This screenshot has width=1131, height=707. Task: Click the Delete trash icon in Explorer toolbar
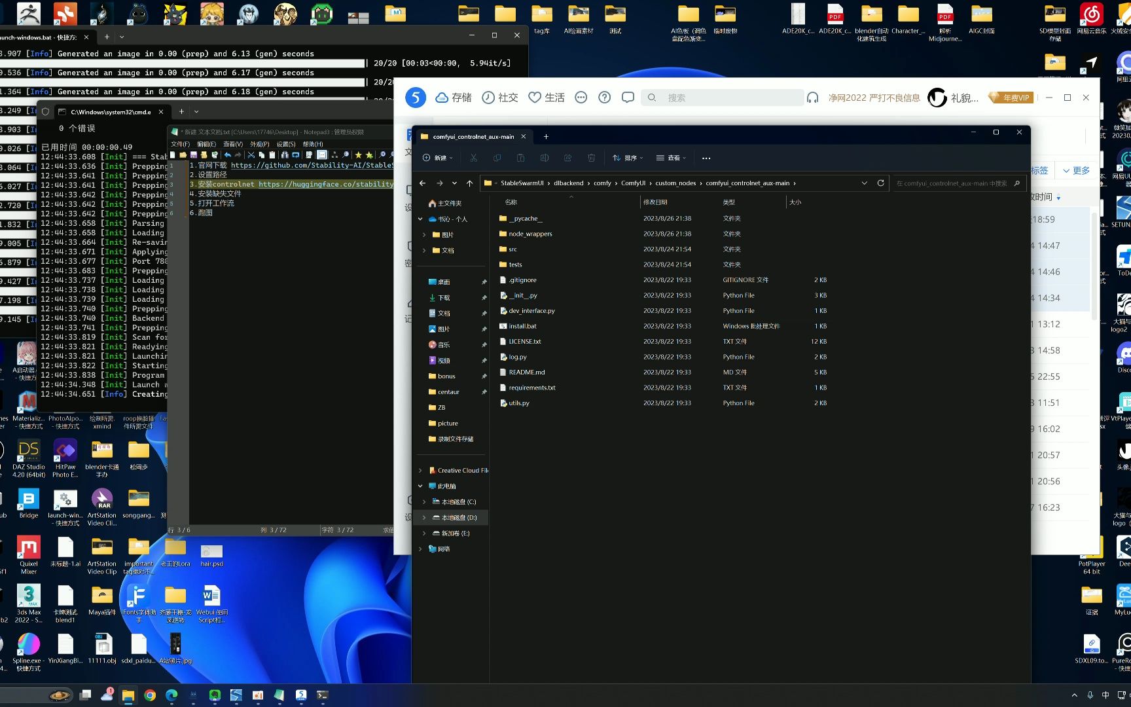click(591, 158)
